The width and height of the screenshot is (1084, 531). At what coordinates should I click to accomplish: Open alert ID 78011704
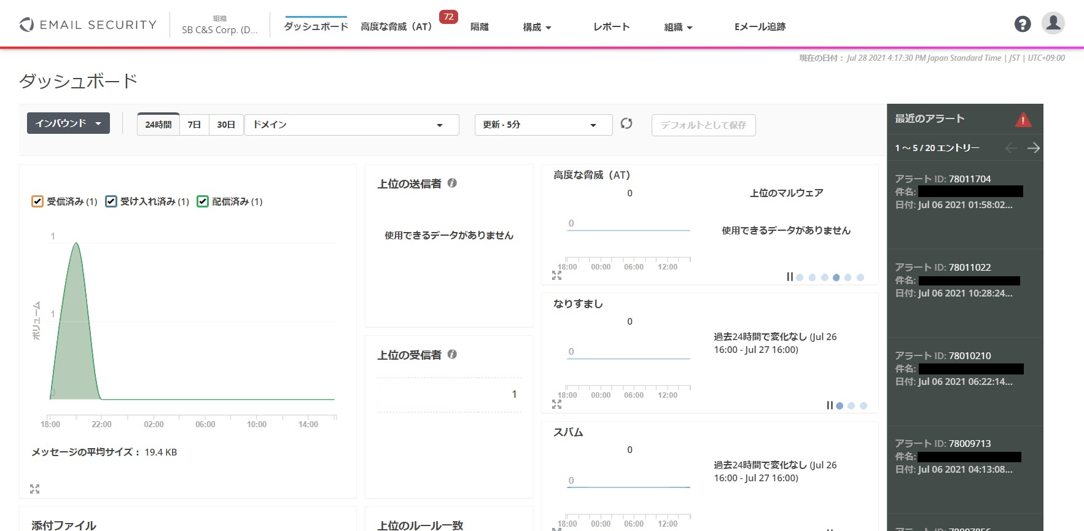tap(970, 179)
